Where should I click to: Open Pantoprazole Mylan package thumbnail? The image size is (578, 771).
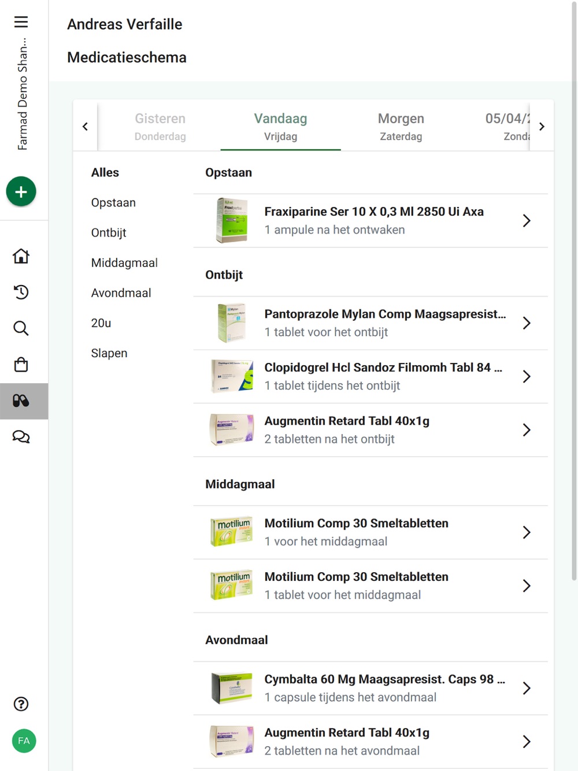click(232, 323)
